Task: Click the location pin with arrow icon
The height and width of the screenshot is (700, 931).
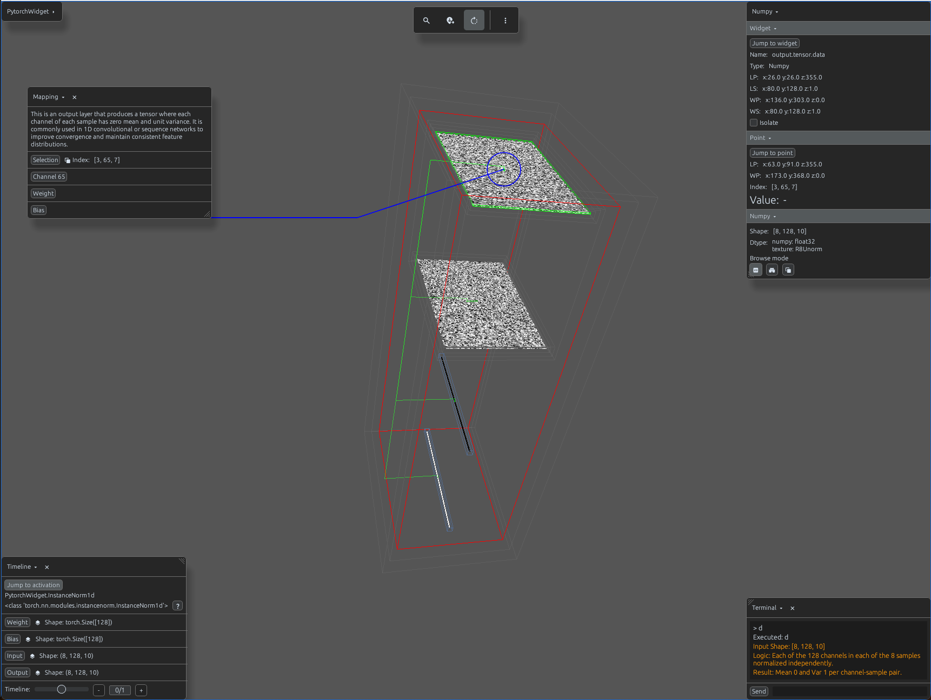Action: click(x=450, y=21)
